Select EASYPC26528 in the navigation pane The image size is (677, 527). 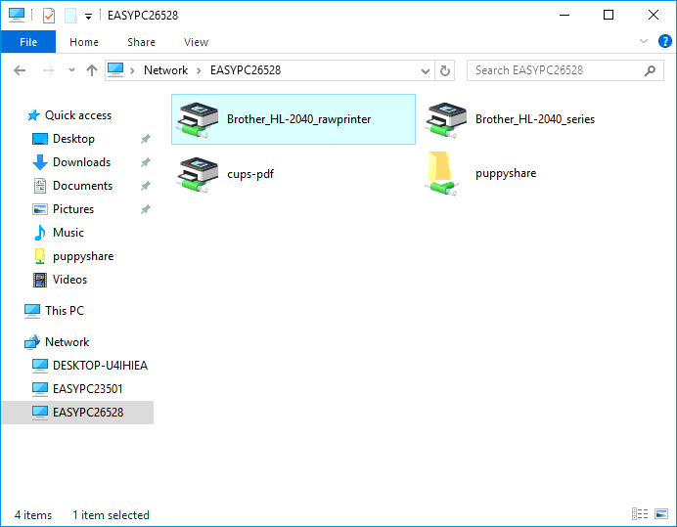(x=77, y=413)
